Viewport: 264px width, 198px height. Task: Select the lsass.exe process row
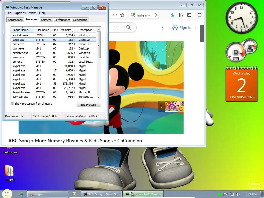pos(54,57)
